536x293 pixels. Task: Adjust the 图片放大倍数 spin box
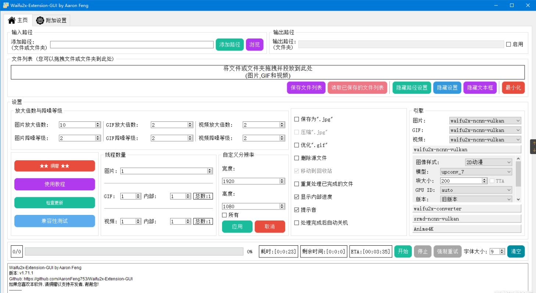click(80, 125)
